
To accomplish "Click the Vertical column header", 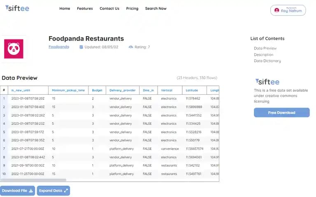I will pos(170,90).
